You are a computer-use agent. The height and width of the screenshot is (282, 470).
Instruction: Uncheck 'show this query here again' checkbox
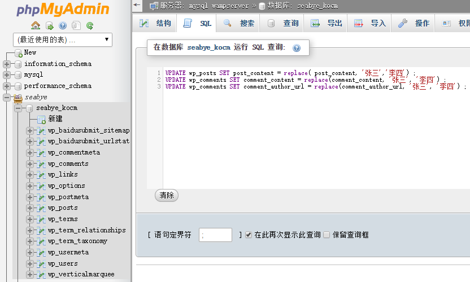(249, 235)
